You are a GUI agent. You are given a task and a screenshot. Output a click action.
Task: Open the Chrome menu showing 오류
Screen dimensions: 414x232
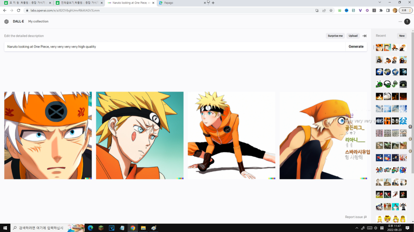[x=406, y=11]
